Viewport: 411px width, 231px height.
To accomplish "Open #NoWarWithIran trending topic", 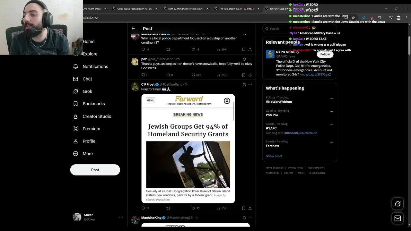I will pos(279,102).
